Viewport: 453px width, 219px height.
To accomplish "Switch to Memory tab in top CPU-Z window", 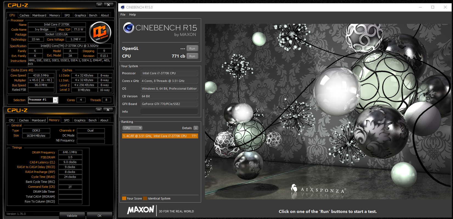I will point(55,15).
